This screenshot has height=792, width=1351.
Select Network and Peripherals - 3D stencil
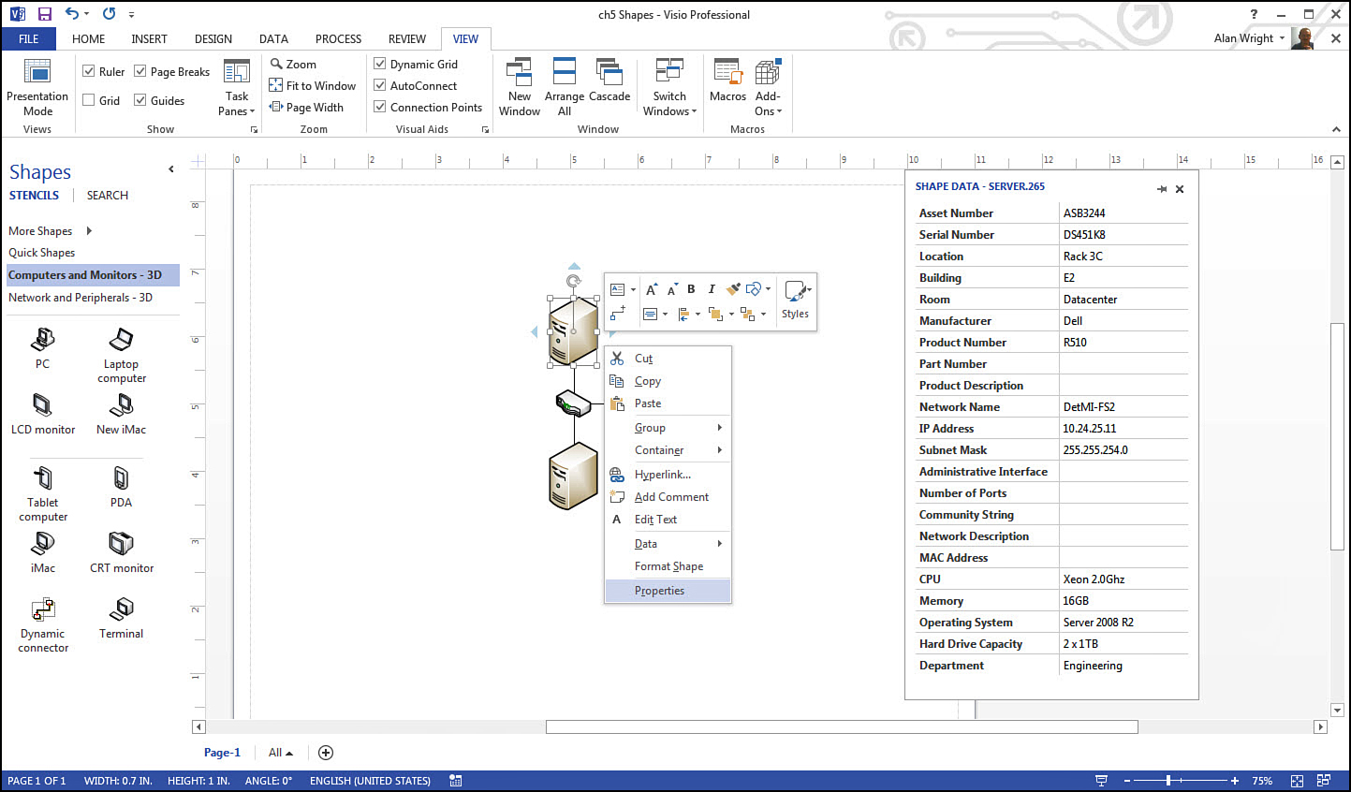81,297
